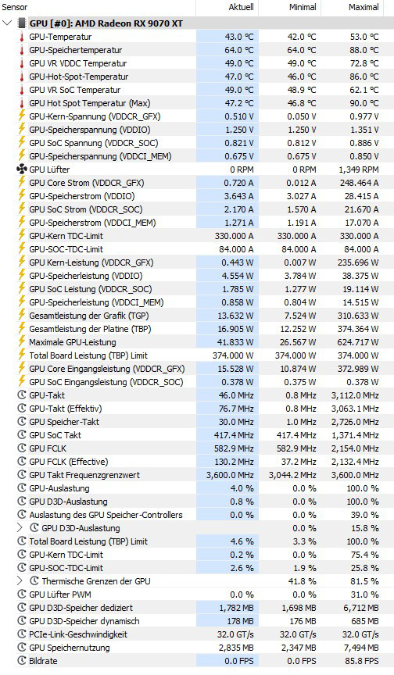
Task: Expand Thermische Grenzen der GPU node
Action: [20, 580]
